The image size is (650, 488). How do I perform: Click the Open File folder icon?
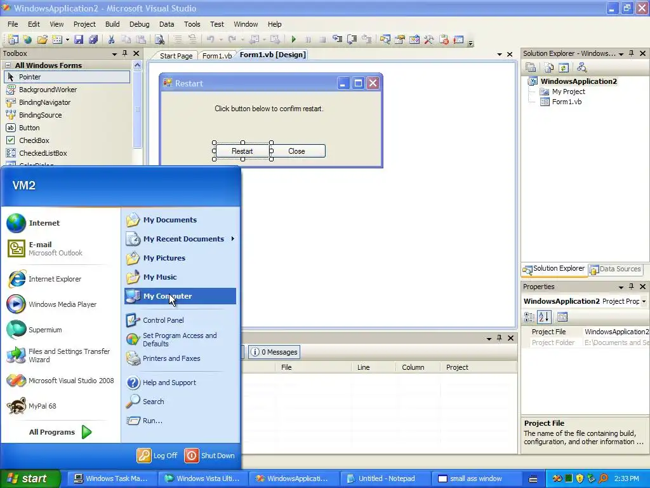click(43, 39)
